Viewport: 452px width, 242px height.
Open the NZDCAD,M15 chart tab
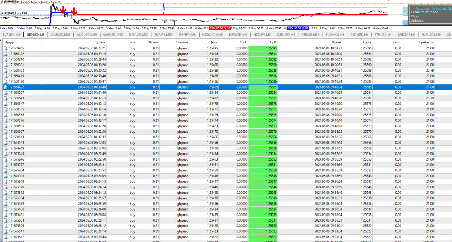pyautogui.click(x=213, y=35)
